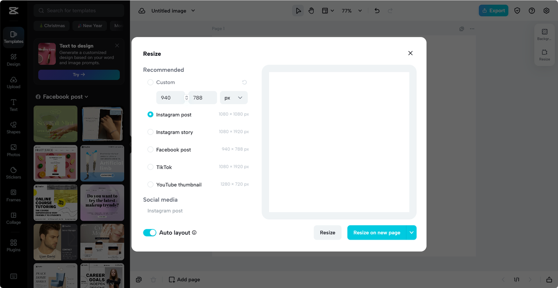Click the shield privacy icon
558x288 pixels.
point(517,11)
